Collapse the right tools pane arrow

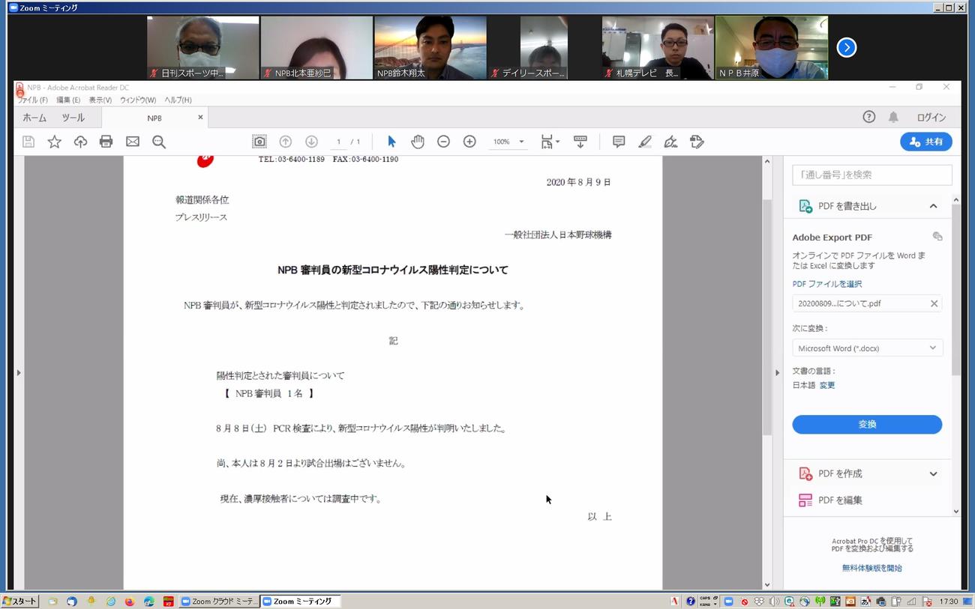[x=778, y=372]
